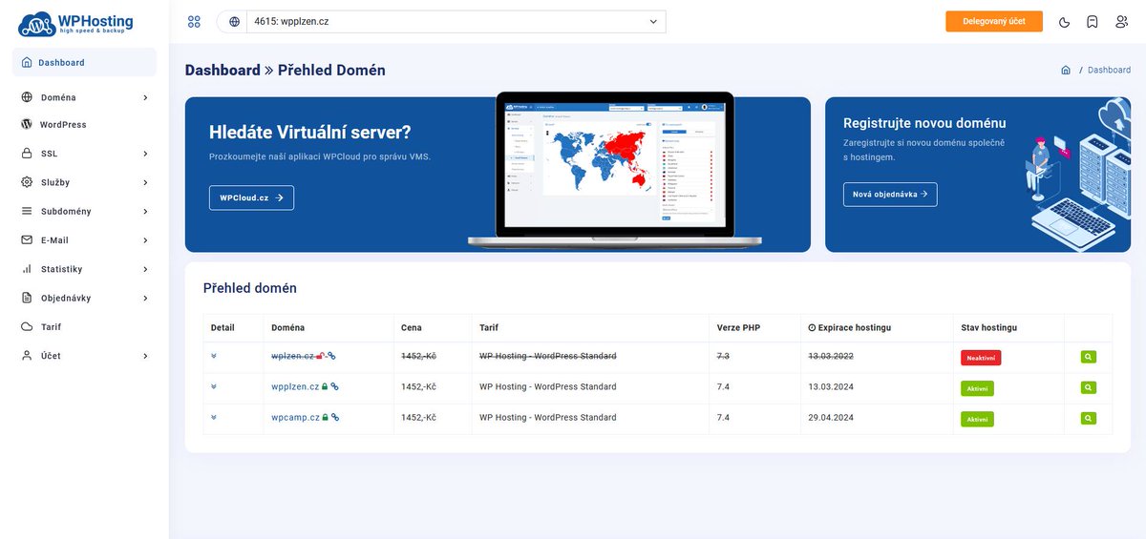Screen dimensions: 1146x539
Task: Click the Tarif column header
Action: click(x=489, y=327)
